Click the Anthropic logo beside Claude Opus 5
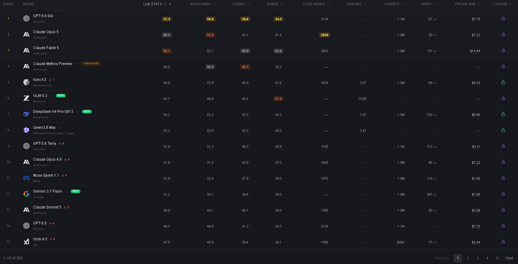The height and width of the screenshot is (264, 518). 26,34
